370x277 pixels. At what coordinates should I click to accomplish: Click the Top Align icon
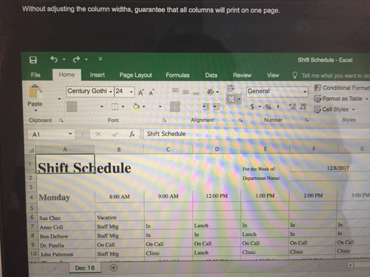tap(175, 90)
